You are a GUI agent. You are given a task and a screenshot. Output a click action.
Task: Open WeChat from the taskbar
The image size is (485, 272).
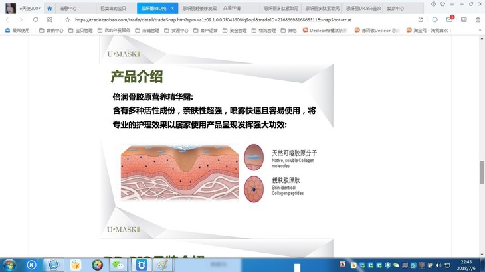pyautogui.click(x=118, y=265)
